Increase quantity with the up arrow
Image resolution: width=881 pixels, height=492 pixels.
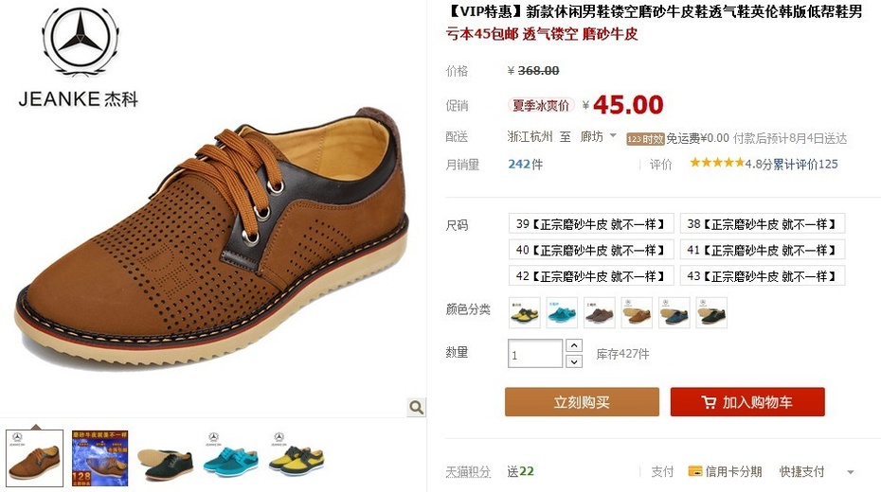574,345
